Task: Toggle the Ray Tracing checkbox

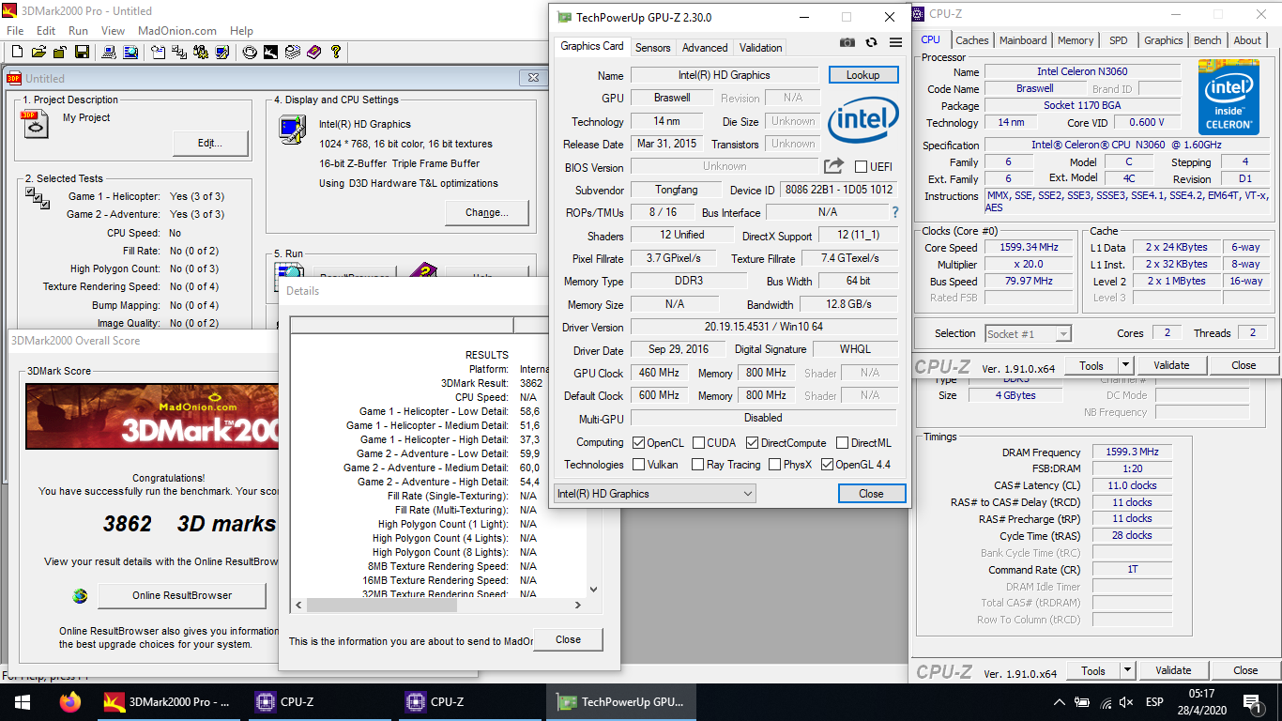Action: pos(697,465)
